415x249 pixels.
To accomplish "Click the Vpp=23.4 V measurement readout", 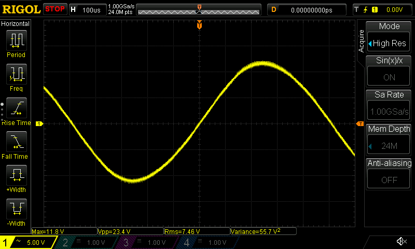I will (129, 231).
